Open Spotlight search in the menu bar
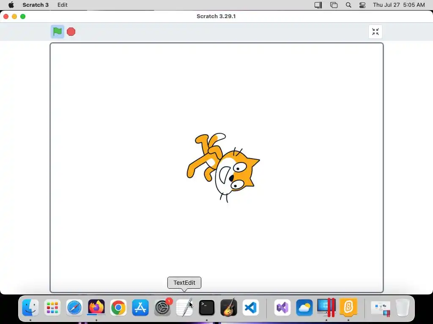433x324 pixels. pos(348,5)
